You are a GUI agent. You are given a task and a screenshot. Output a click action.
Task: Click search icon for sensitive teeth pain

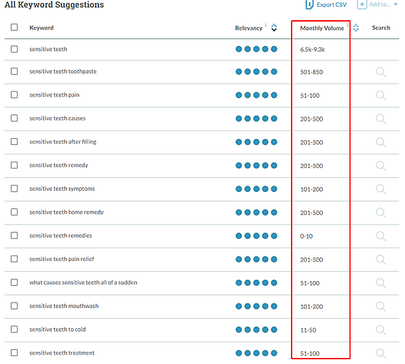(381, 95)
